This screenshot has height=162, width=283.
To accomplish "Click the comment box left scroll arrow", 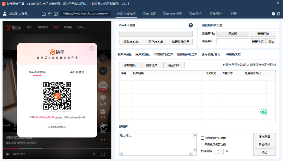I will [122, 154].
